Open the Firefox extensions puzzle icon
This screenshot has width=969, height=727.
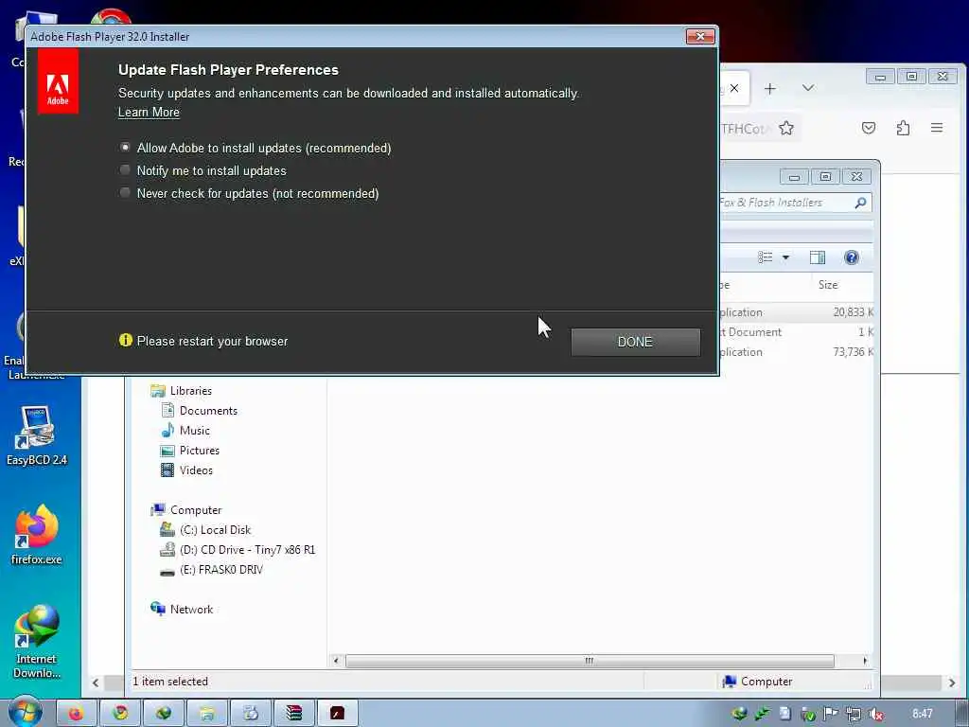click(x=903, y=128)
